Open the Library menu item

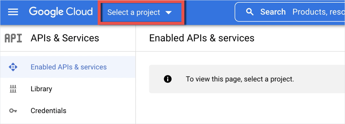tap(68, 89)
